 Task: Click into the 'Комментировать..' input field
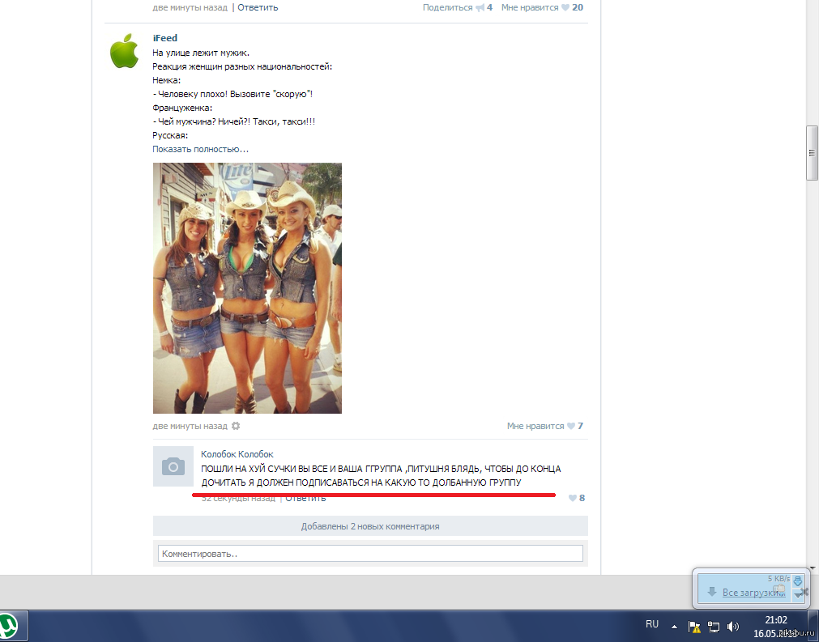coord(370,554)
